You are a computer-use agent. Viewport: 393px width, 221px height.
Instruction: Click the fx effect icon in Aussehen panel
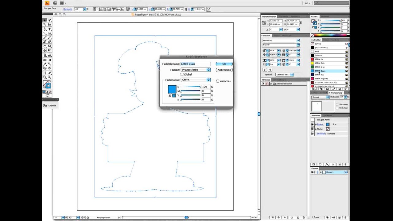[x=327, y=165]
